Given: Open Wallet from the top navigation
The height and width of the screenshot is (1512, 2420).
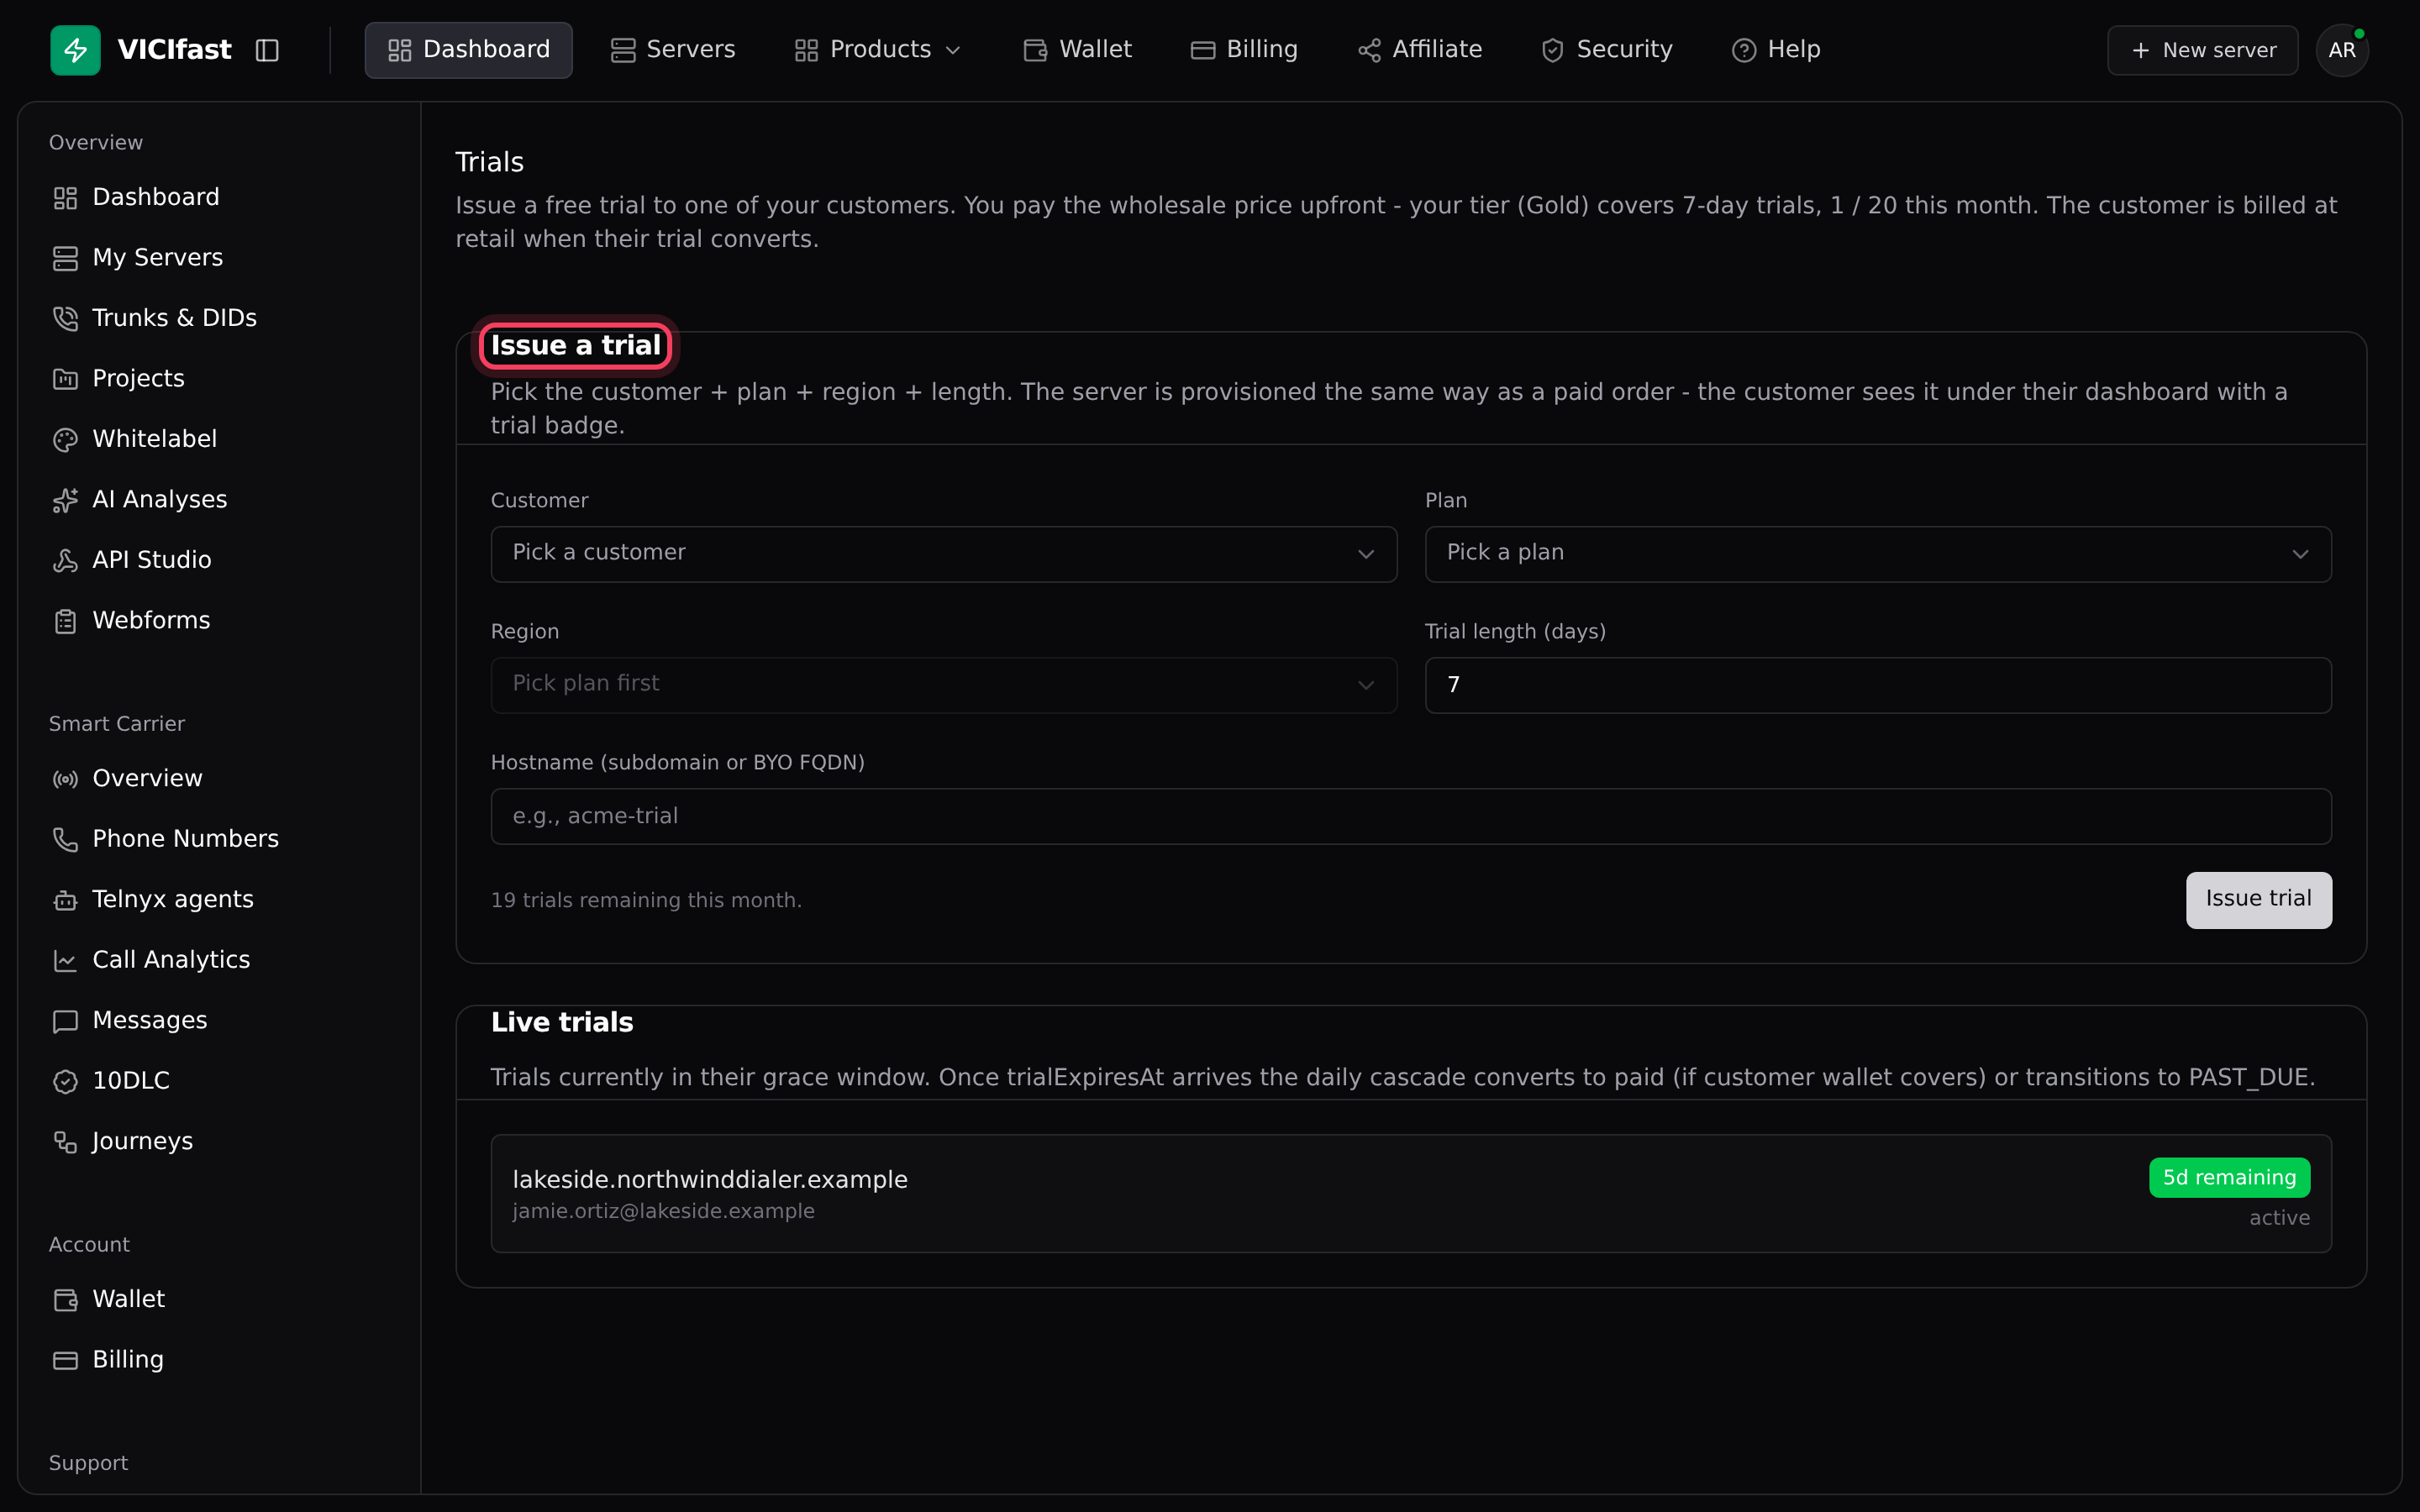Looking at the screenshot, I should (1077, 50).
